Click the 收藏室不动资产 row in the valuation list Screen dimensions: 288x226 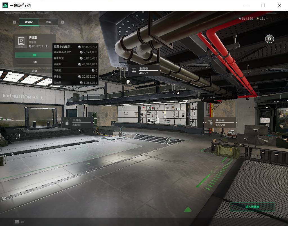click(75, 52)
